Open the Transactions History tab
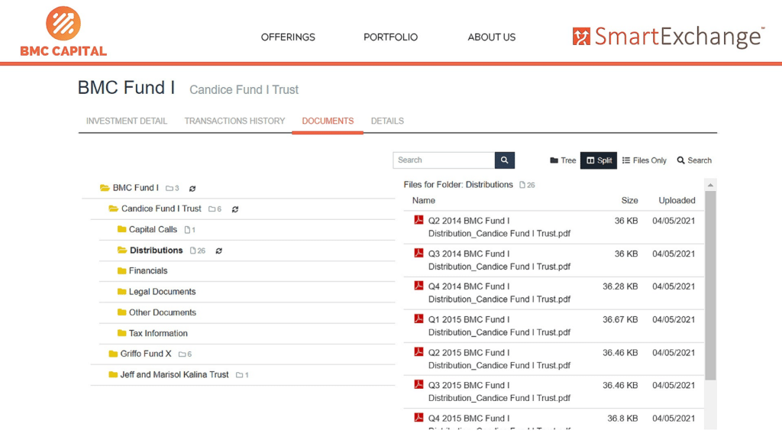The image size is (782, 440). coord(235,121)
